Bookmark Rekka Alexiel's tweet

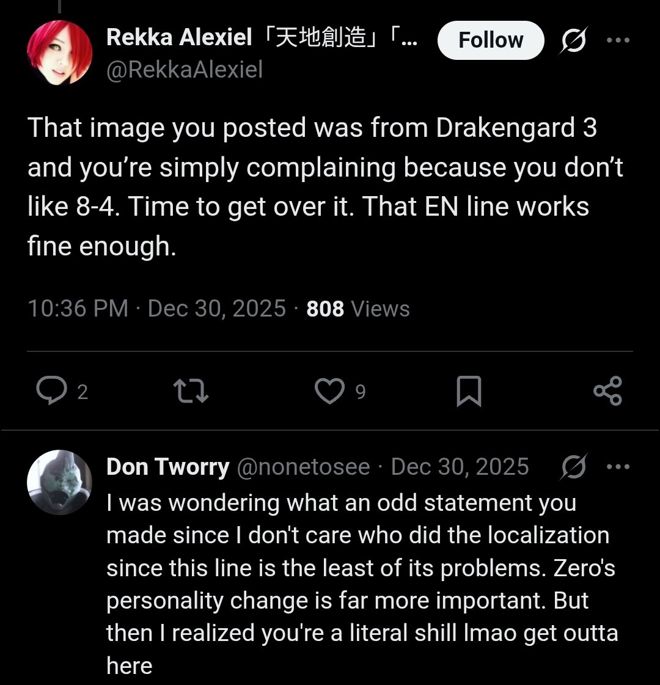[469, 391]
